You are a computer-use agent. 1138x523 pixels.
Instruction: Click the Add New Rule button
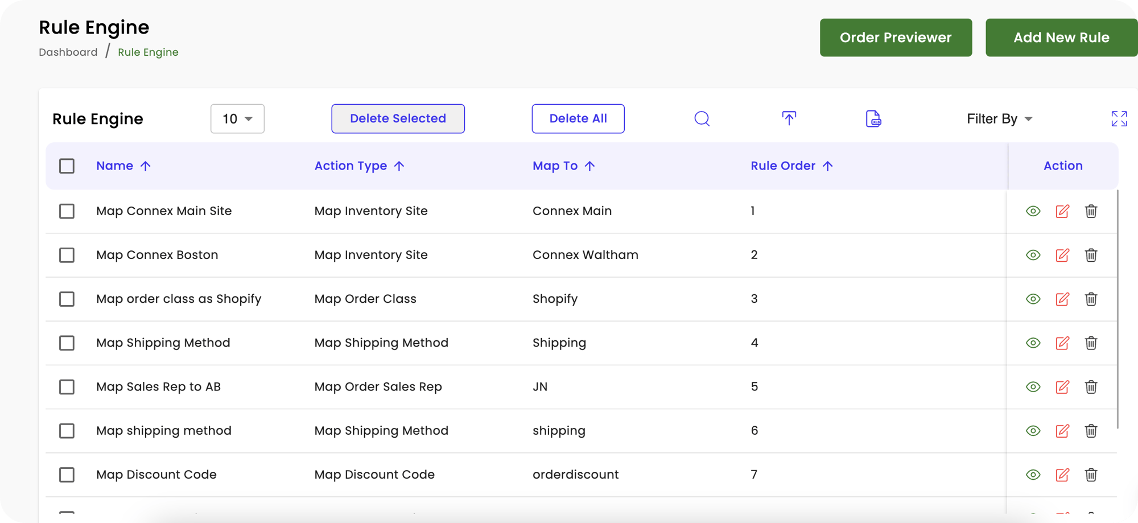click(x=1061, y=38)
